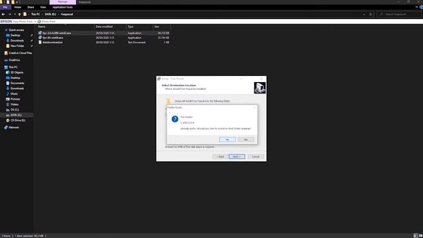Go up one folder level
The width and height of the screenshot is (423, 238).
point(19,15)
